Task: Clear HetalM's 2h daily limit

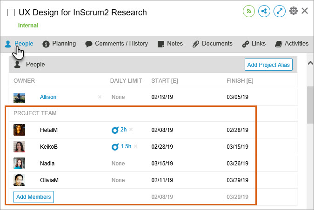Action: point(131,130)
